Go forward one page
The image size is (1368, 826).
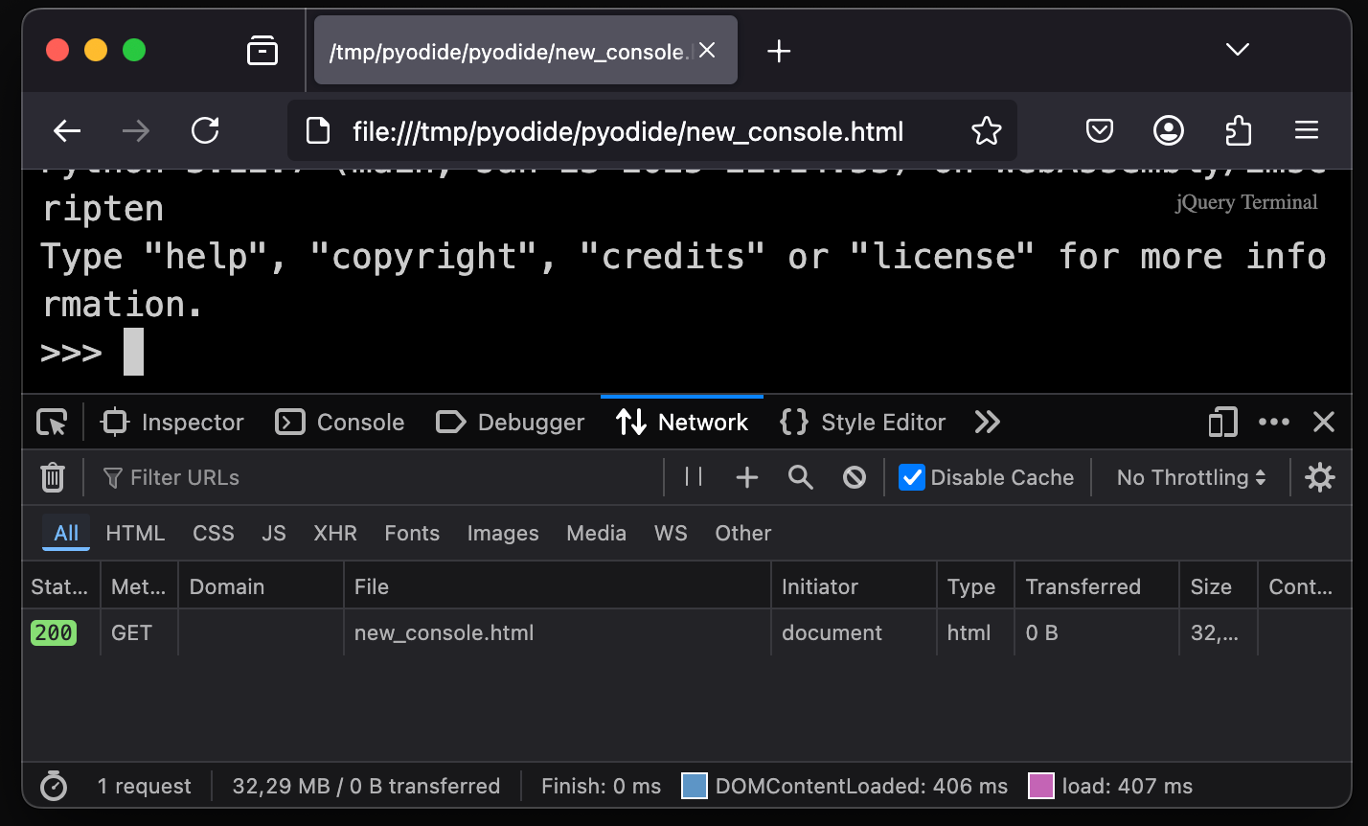[136, 130]
